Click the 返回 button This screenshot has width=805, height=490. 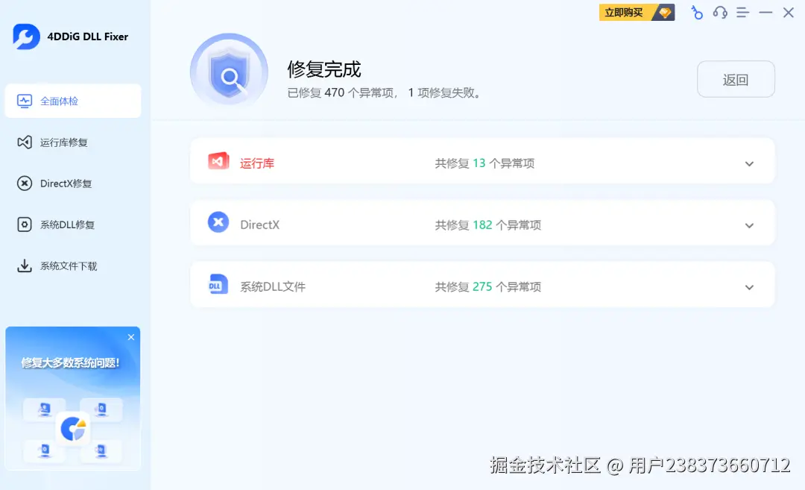tap(736, 79)
